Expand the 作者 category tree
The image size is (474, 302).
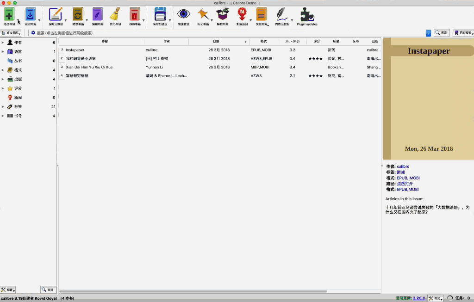[3, 42]
